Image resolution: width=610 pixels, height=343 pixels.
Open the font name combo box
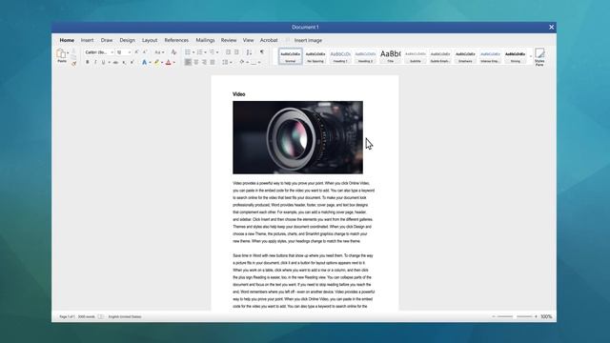click(x=99, y=52)
